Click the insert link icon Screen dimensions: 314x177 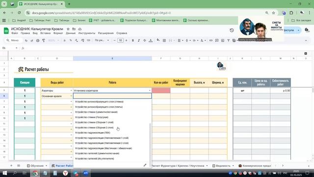tap(211, 40)
